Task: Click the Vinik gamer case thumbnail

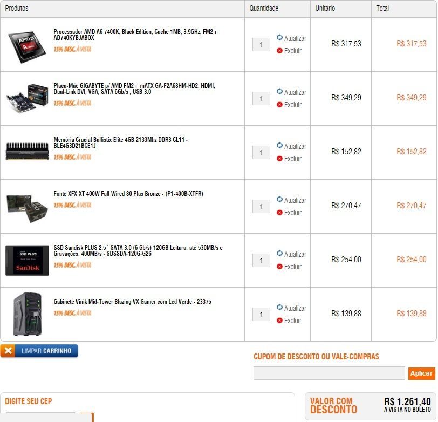Action: pyautogui.click(x=28, y=314)
